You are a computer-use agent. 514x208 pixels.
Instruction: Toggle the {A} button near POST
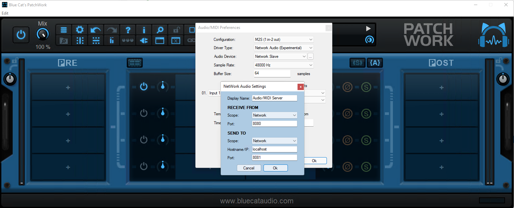(375, 62)
